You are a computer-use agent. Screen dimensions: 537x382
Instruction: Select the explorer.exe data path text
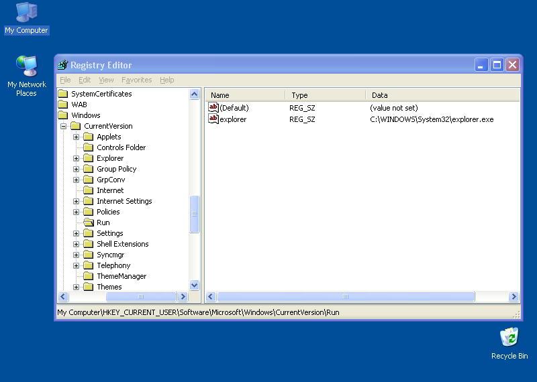pyautogui.click(x=432, y=119)
